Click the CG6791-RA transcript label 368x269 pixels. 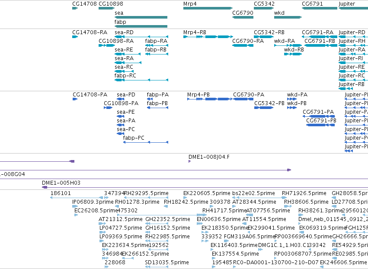317,32
